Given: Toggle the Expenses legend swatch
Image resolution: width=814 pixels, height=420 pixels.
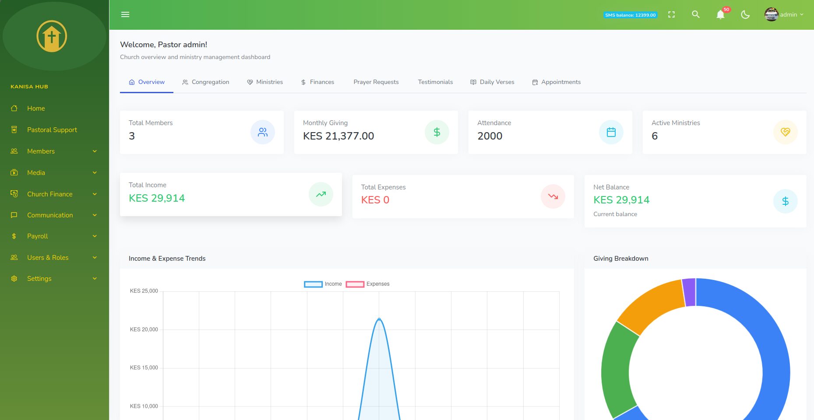Looking at the screenshot, I should (x=355, y=284).
